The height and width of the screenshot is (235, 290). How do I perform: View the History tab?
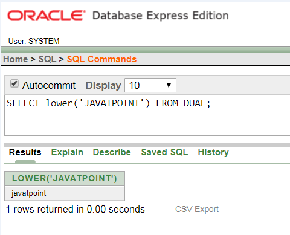[213, 152]
